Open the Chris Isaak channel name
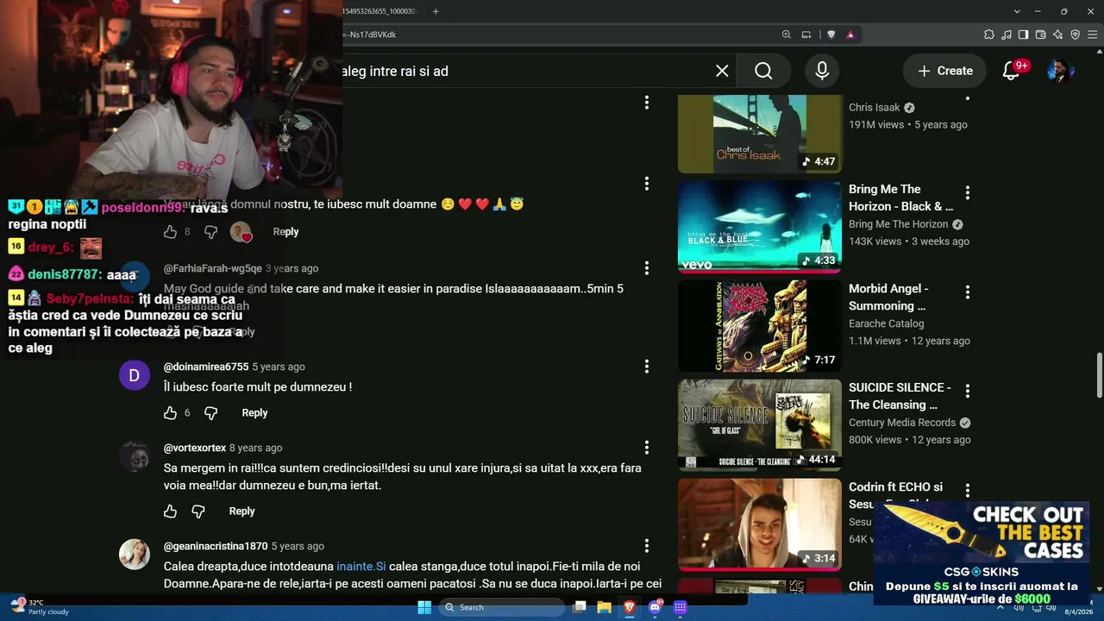The image size is (1104, 621). (874, 108)
